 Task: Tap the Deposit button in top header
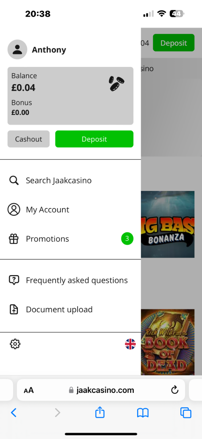click(174, 43)
